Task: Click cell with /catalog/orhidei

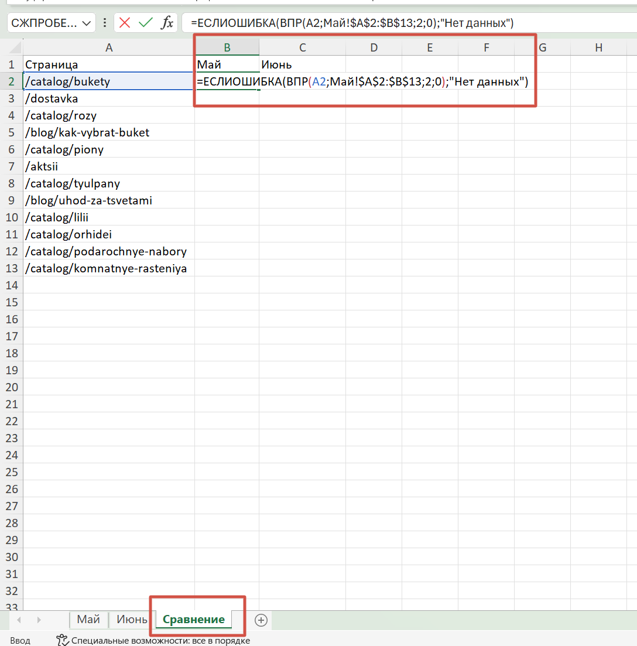Action: click(x=109, y=234)
